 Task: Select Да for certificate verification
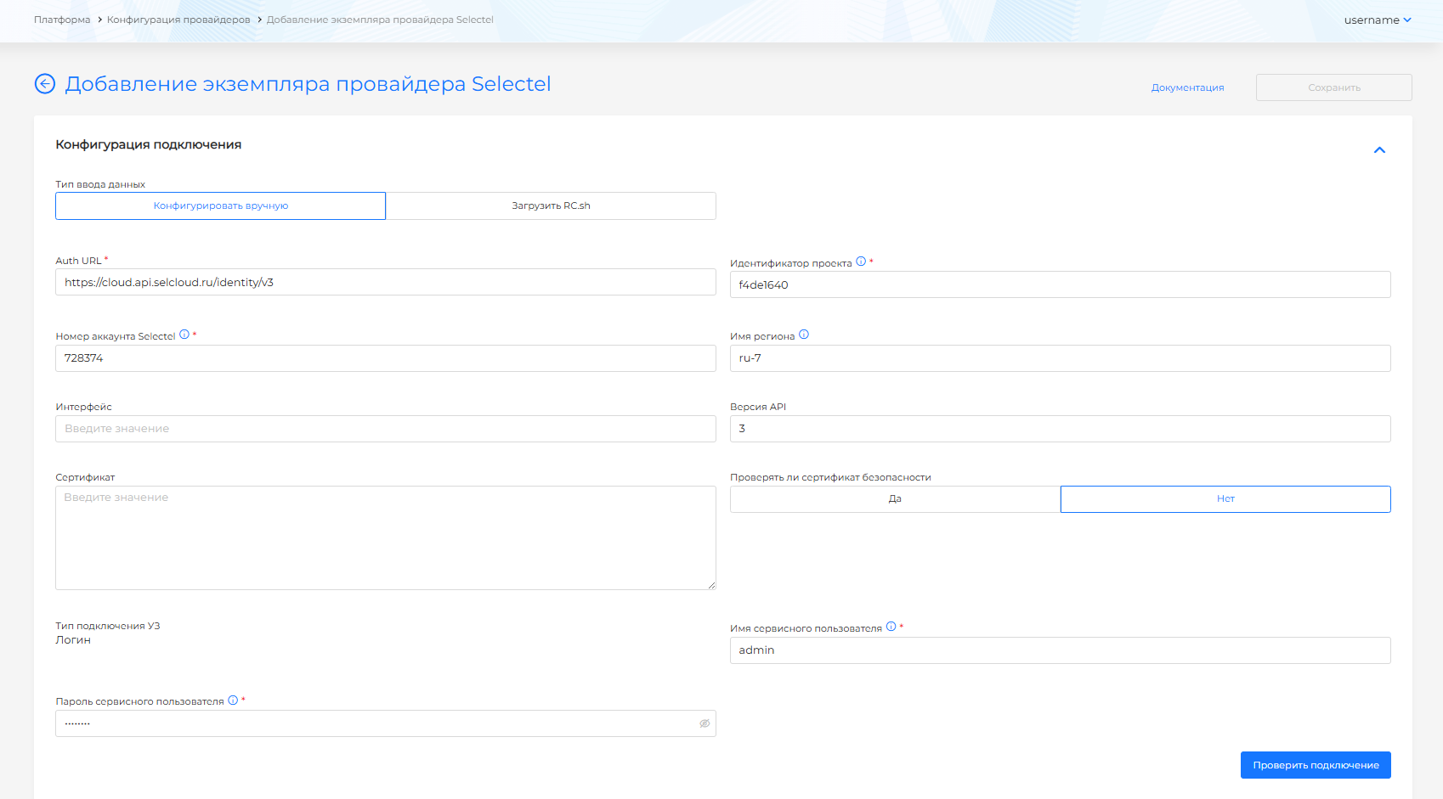point(895,499)
